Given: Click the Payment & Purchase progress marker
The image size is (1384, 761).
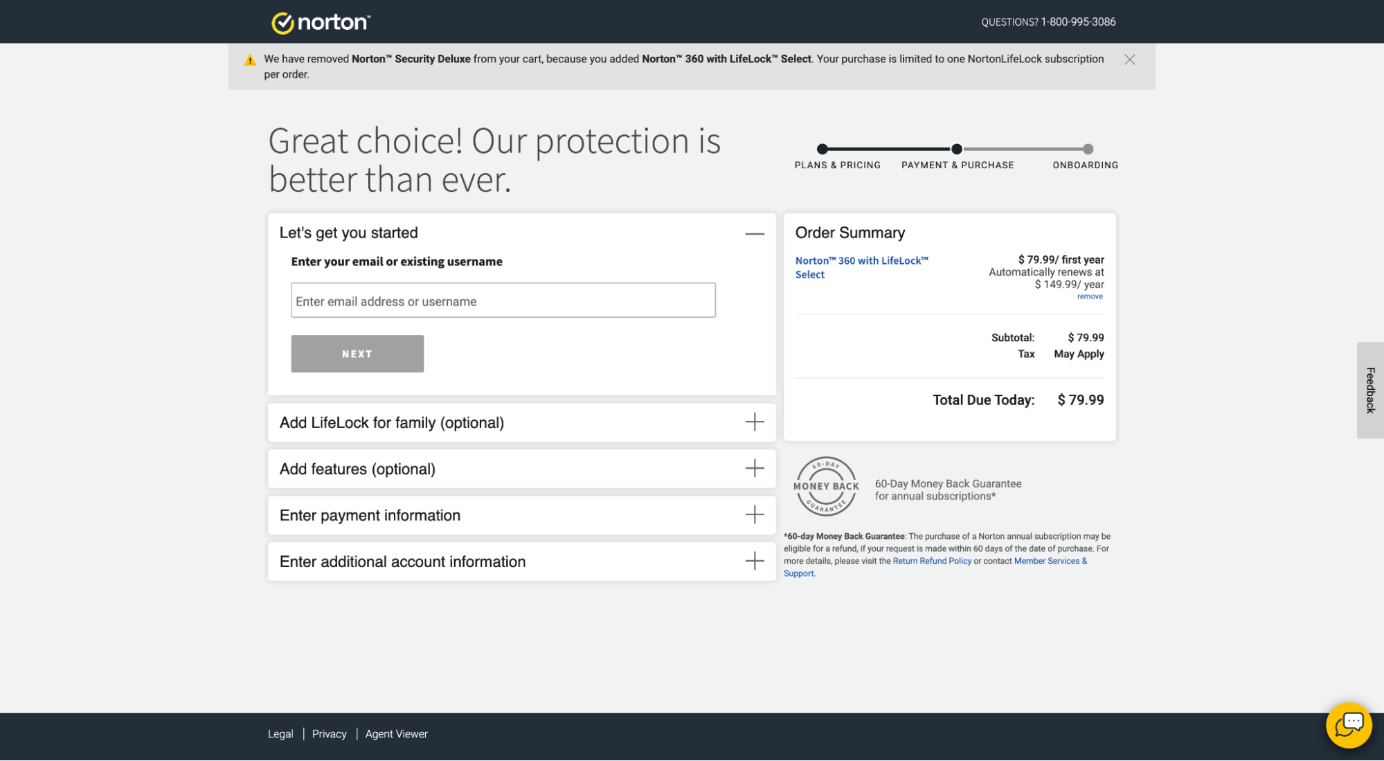Looking at the screenshot, I should (x=957, y=149).
